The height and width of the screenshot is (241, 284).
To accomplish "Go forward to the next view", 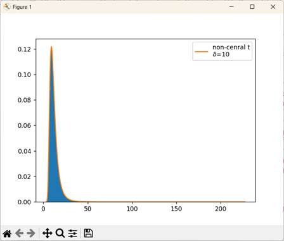I will click(31, 233).
